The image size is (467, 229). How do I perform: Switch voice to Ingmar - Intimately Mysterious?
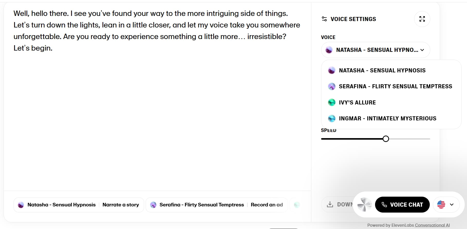387,118
